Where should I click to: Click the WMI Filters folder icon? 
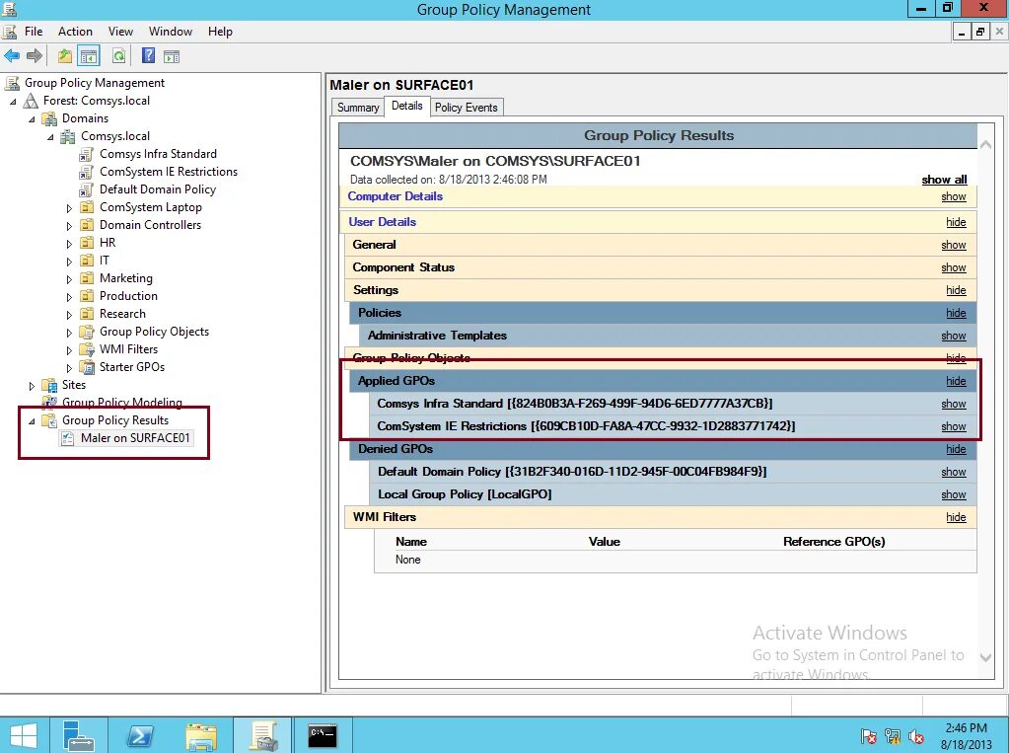[86, 349]
